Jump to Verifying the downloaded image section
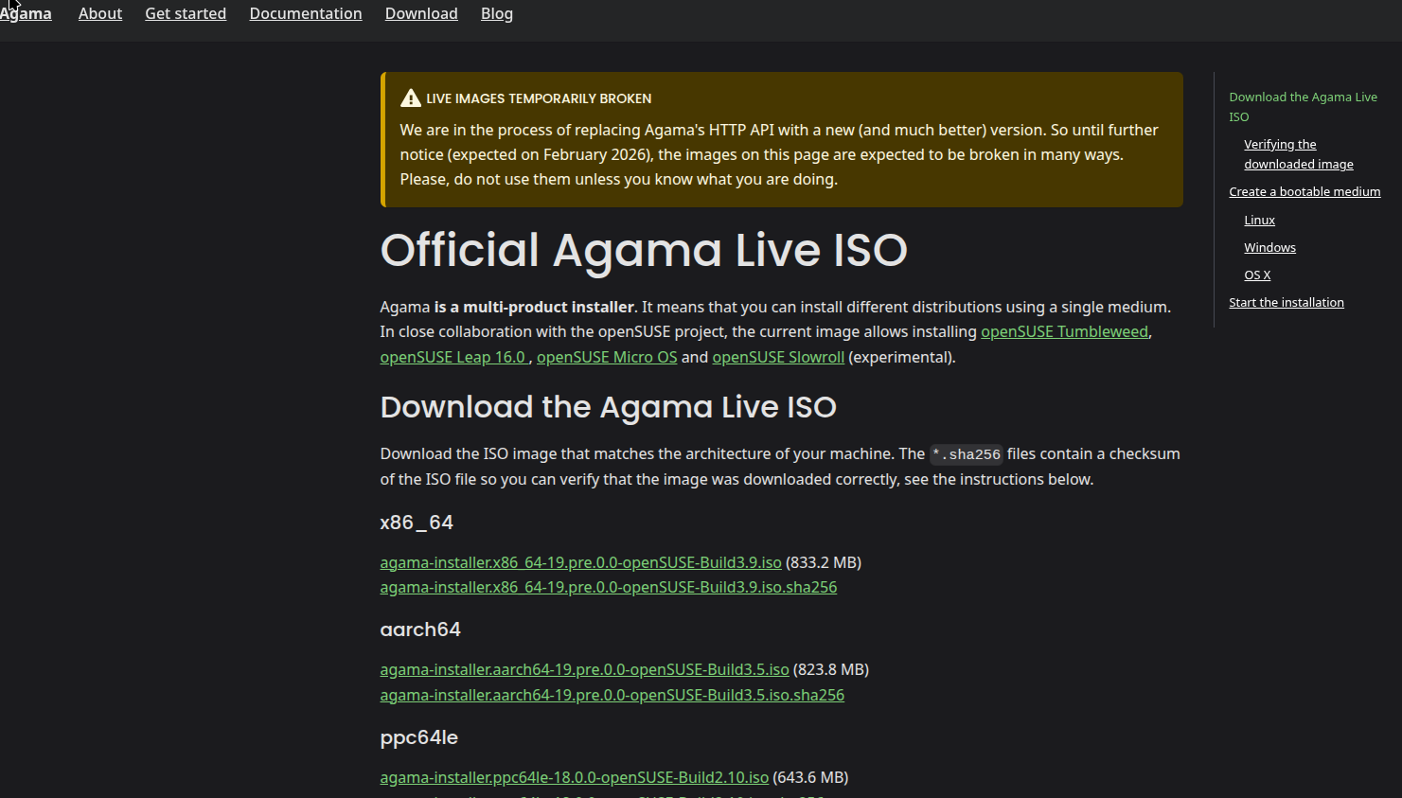The width and height of the screenshot is (1402, 798). pos(1298,154)
